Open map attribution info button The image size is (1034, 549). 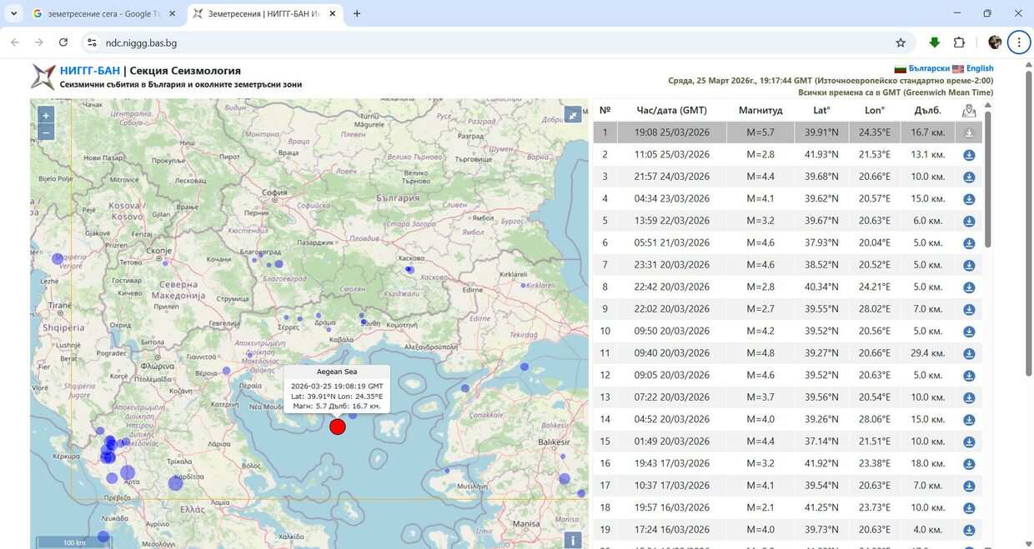point(573,540)
